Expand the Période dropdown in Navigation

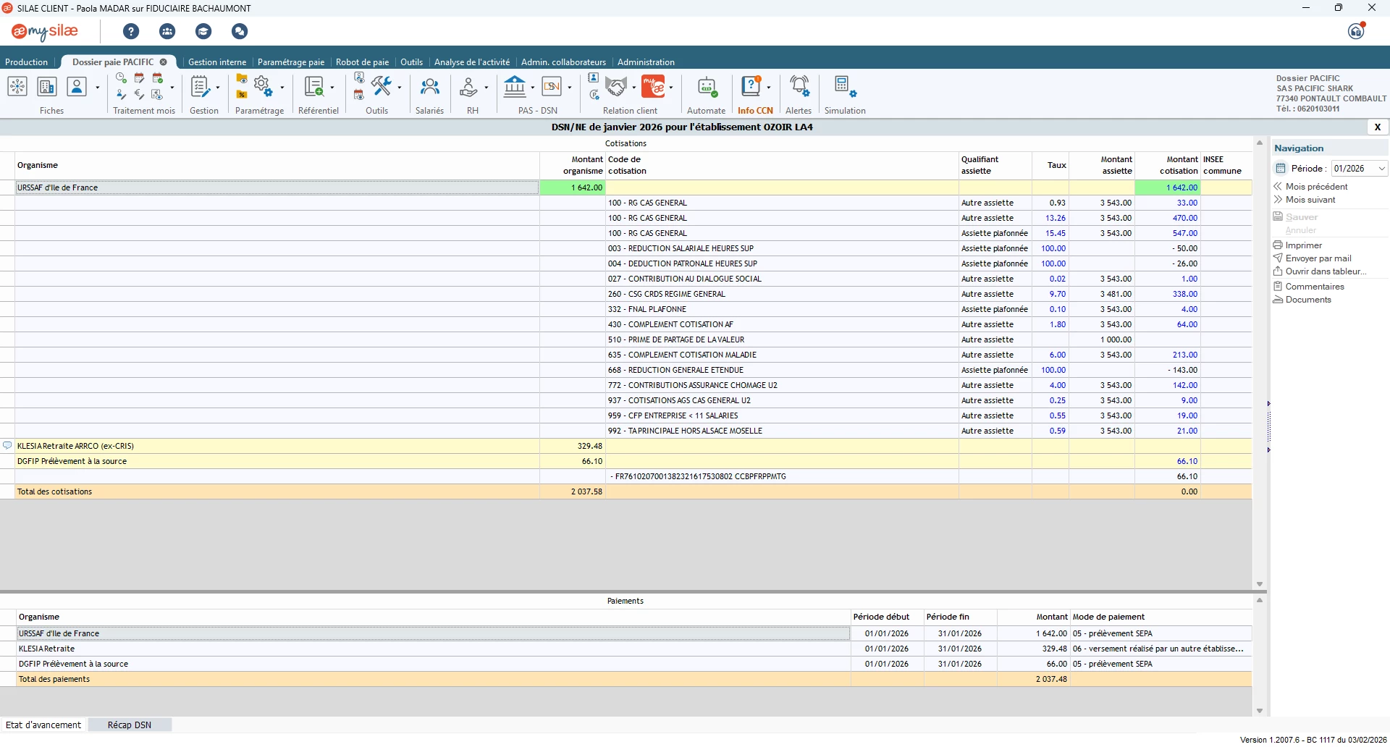pos(1381,169)
